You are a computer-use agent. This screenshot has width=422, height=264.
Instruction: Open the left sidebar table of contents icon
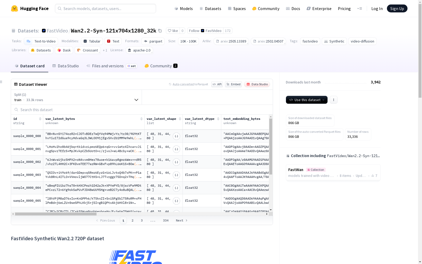[1, 82]
